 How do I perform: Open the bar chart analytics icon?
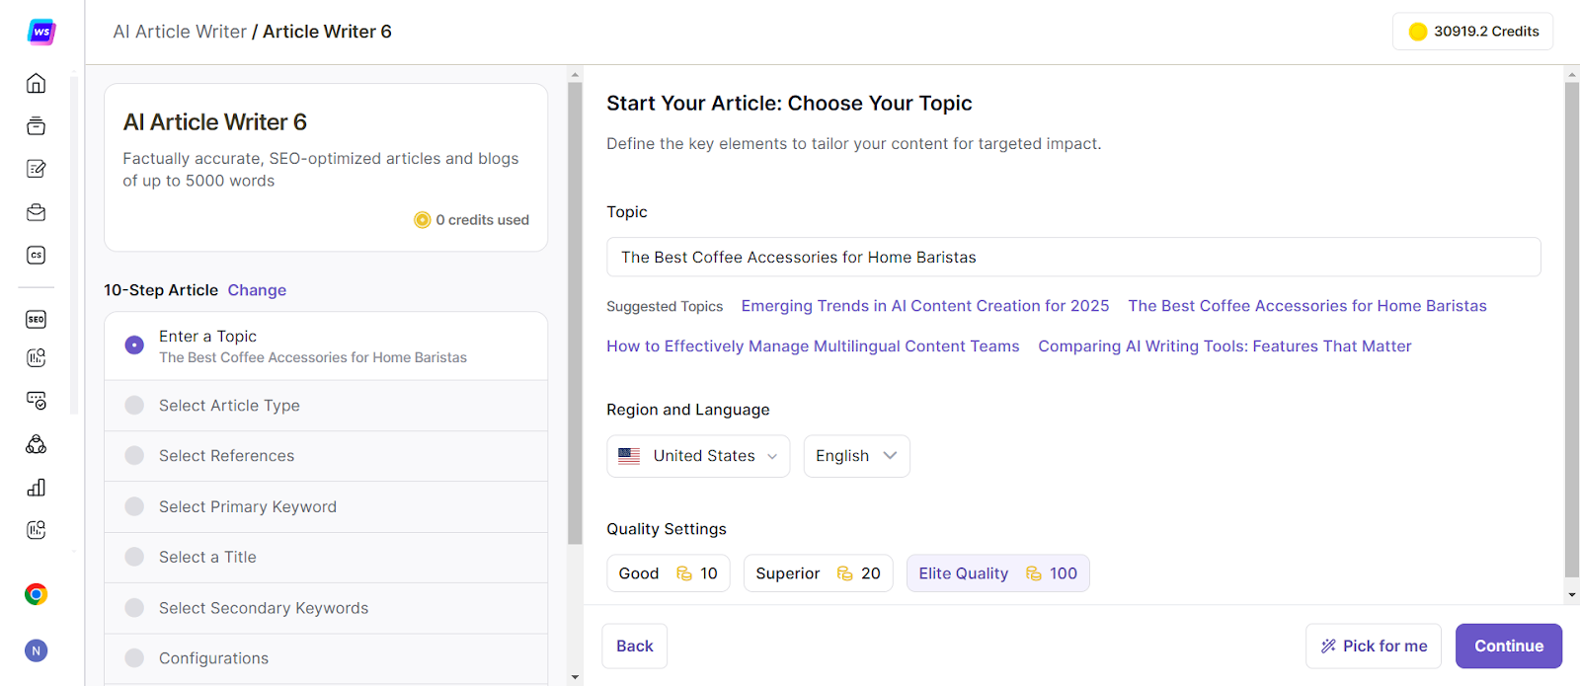tap(37, 488)
